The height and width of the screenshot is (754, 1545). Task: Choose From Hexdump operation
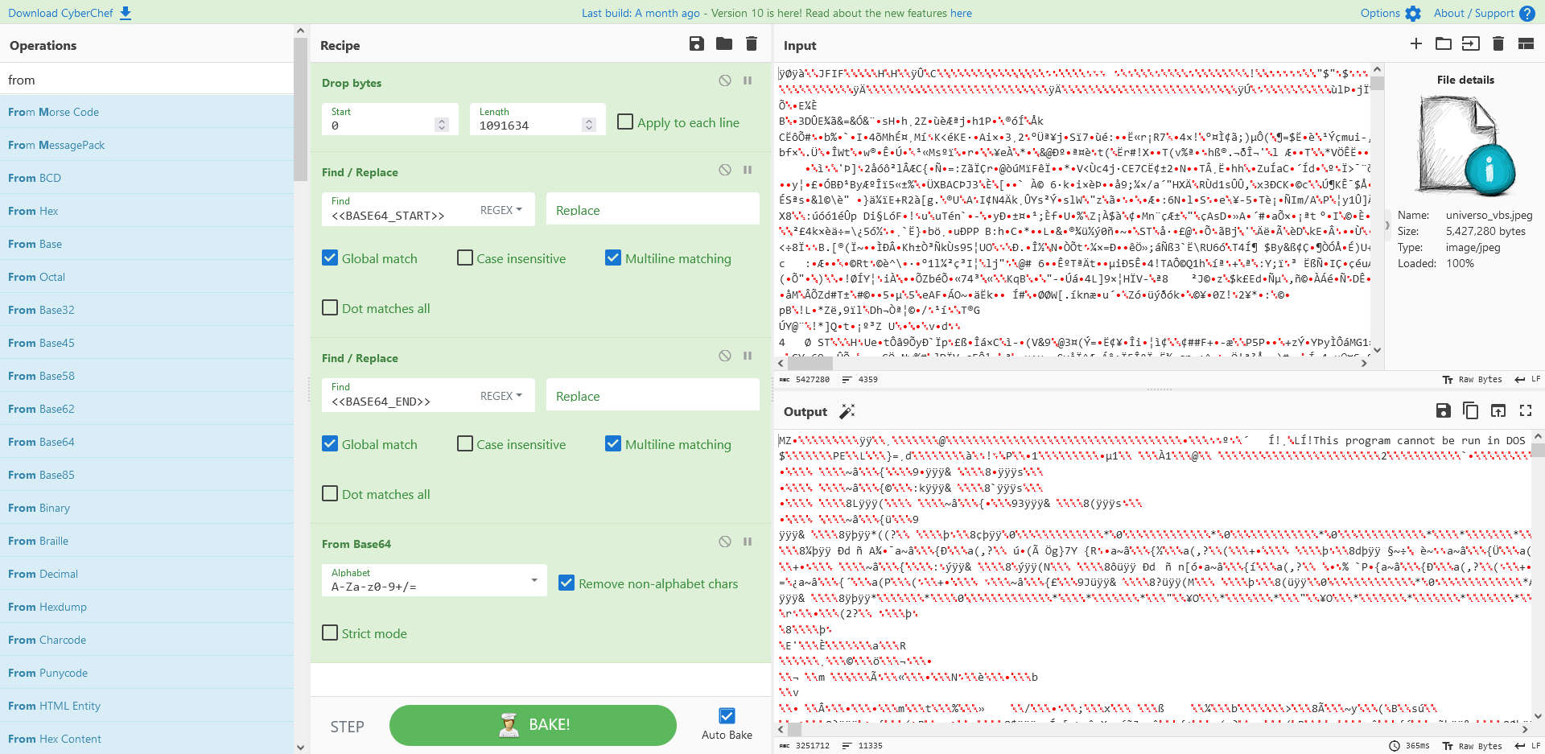click(x=47, y=607)
